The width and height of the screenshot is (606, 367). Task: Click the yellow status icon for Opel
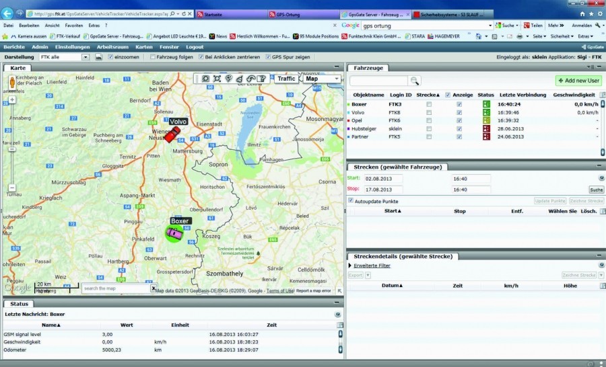[x=485, y=120]
